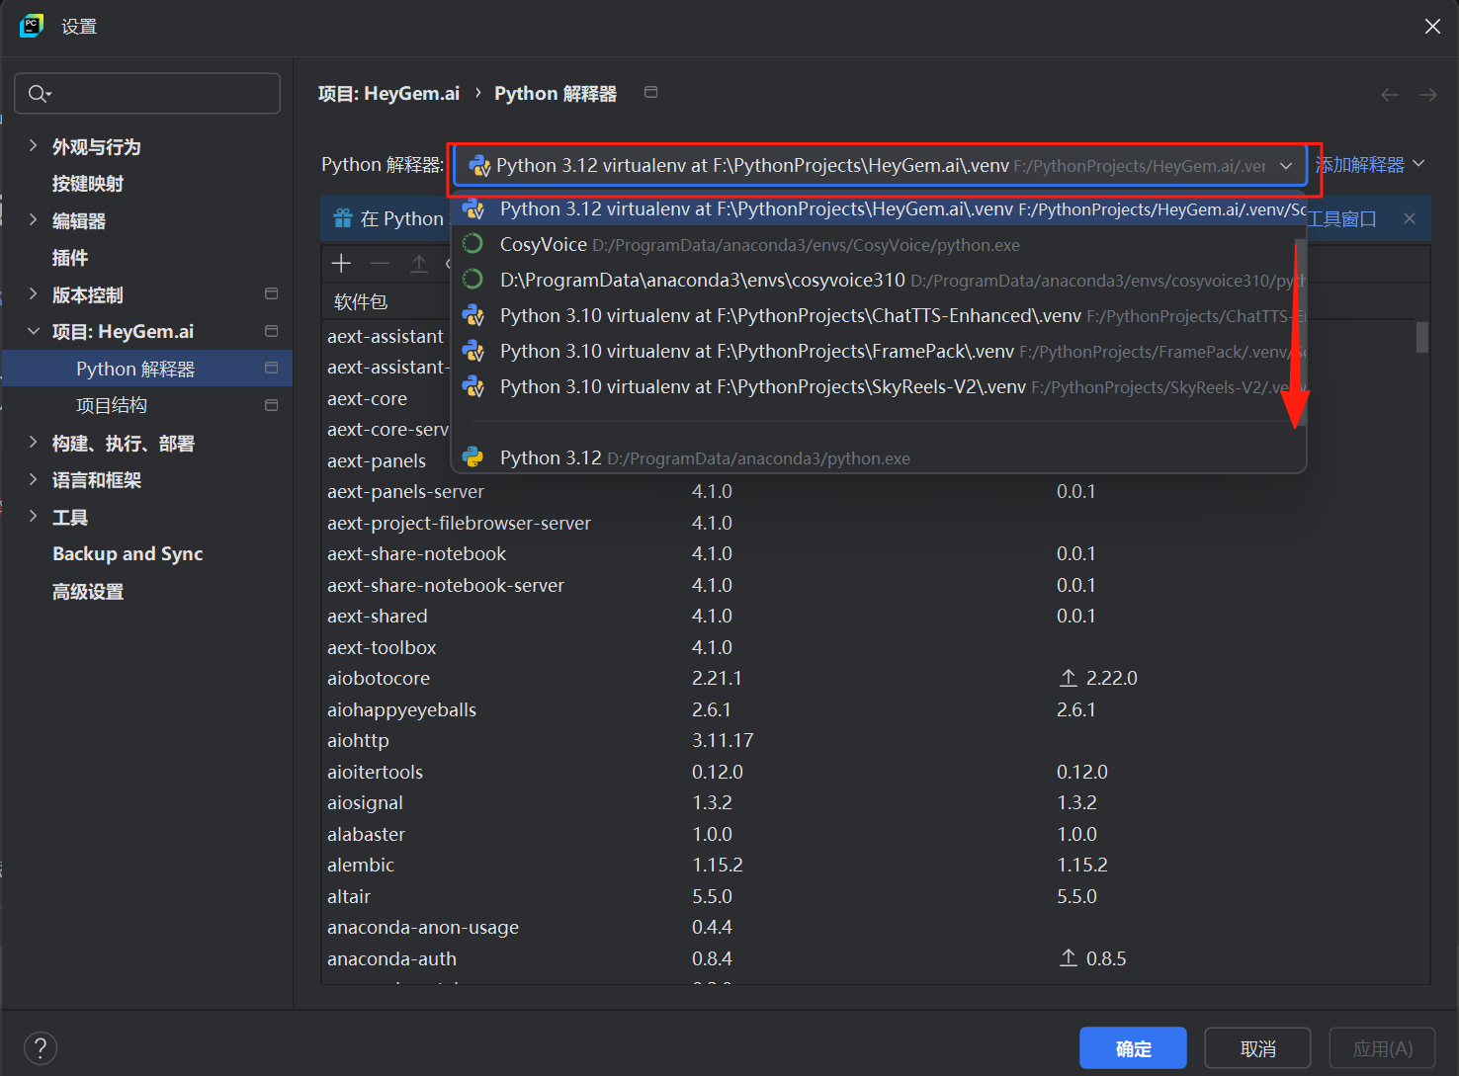
Task: Click the minus icon to remove package
Action: tap(380, 263)
